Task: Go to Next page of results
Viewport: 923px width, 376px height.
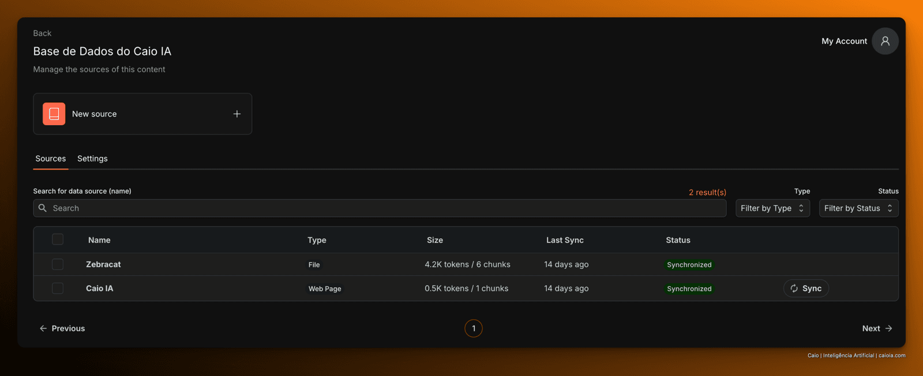Action: pos(877,328)
